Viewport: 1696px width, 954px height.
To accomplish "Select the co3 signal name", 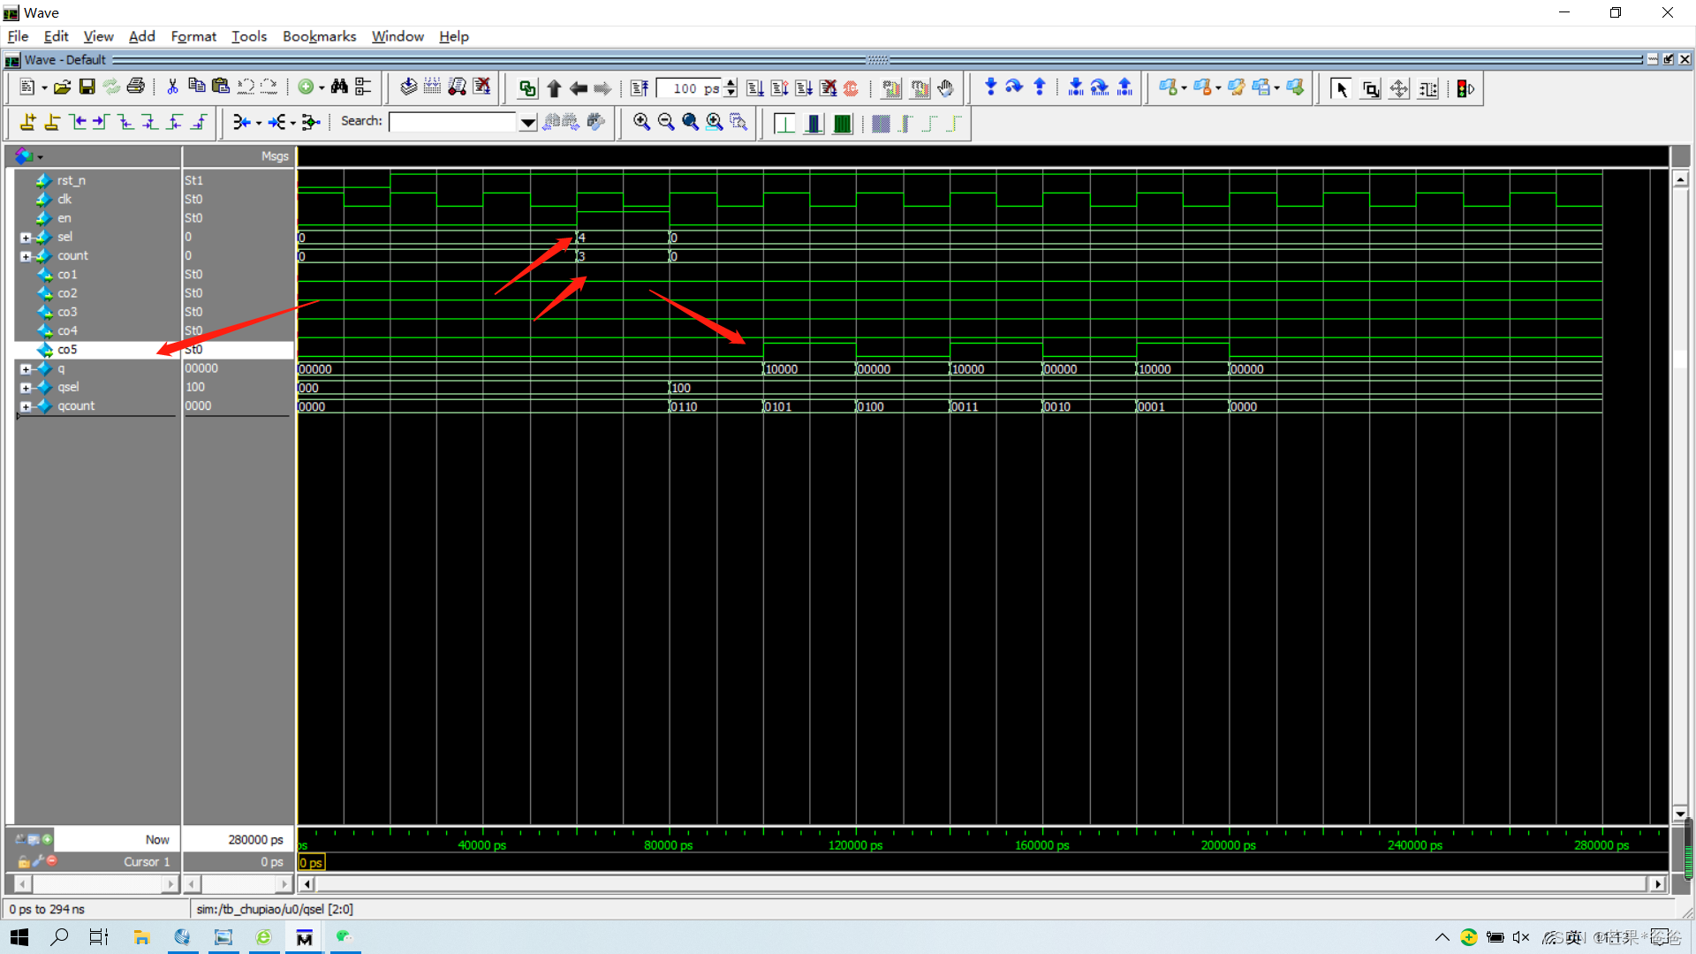I will click(67, 312).
